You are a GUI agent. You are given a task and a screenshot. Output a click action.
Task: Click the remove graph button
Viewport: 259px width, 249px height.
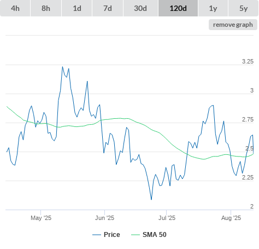(233, 25)
